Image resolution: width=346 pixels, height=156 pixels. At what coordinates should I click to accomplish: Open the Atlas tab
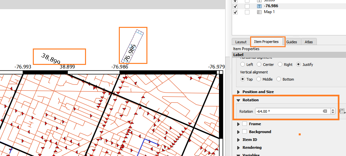point(309,42)
